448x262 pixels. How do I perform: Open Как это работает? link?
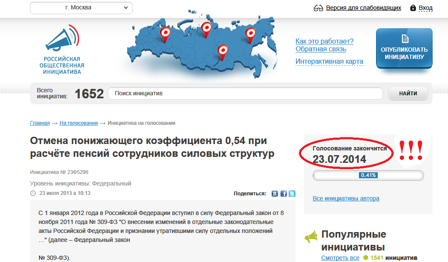pyautogui.click(x=324, y=41)
